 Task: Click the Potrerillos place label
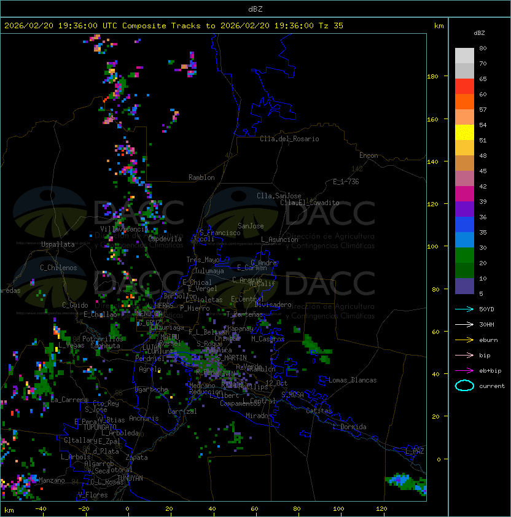pyautogui.click(x=103, y=338)
